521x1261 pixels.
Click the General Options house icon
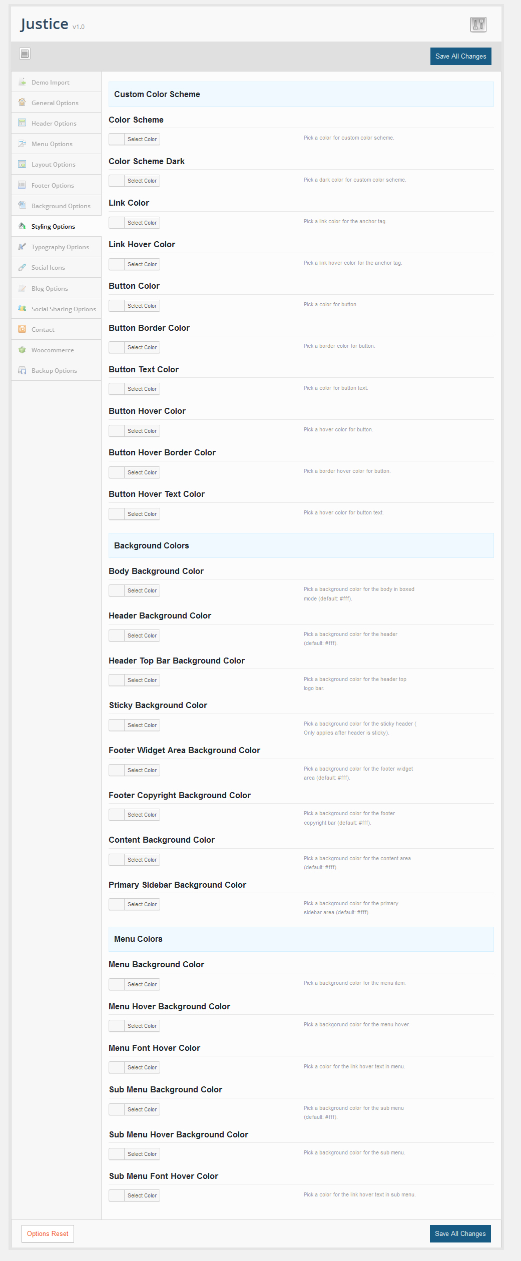(22, 103)
